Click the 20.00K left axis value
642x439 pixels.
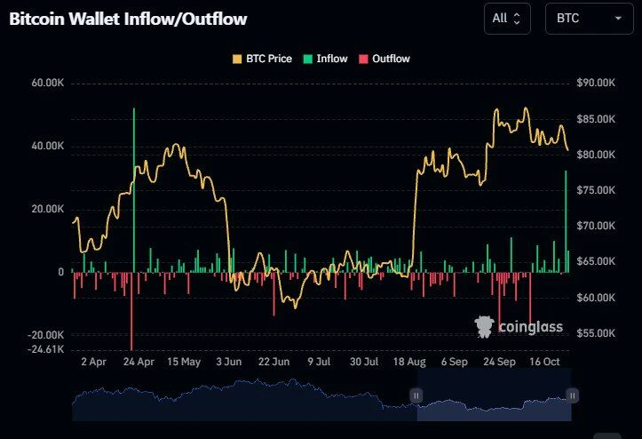pos(48,209)
